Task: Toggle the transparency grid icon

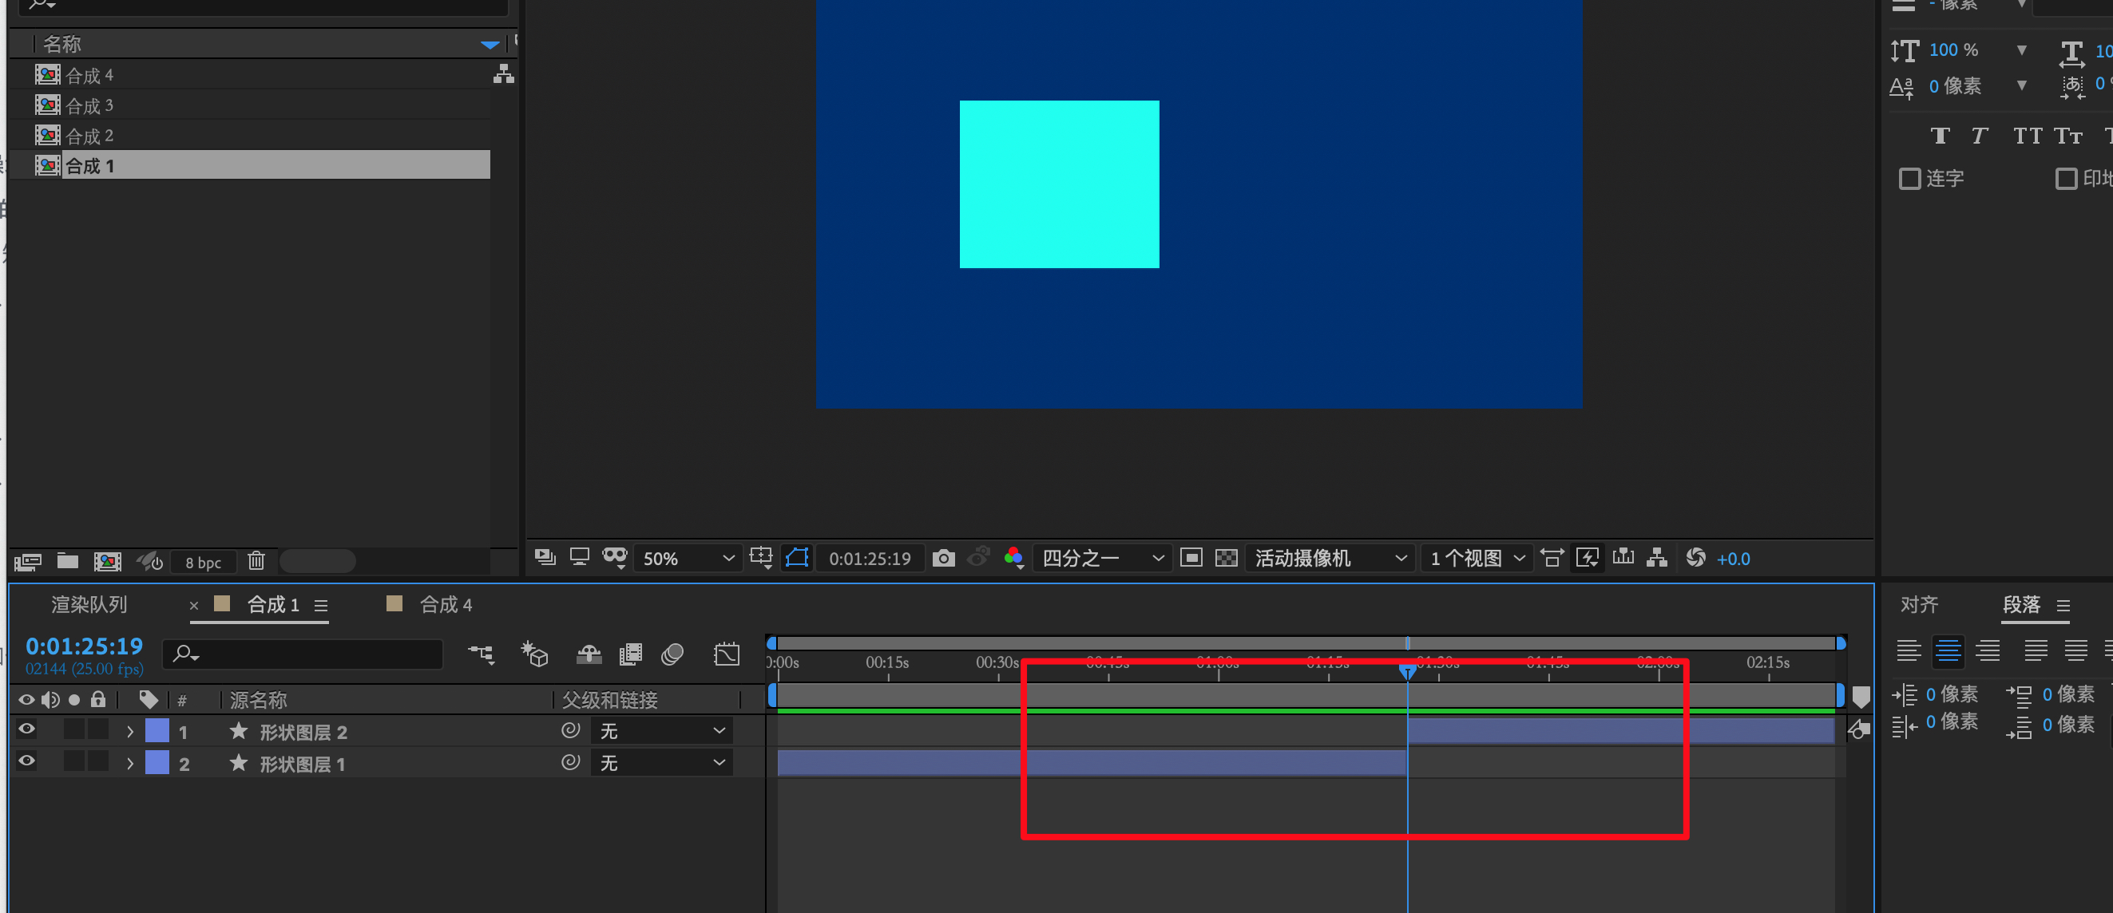Action: tap(1226, 558)
